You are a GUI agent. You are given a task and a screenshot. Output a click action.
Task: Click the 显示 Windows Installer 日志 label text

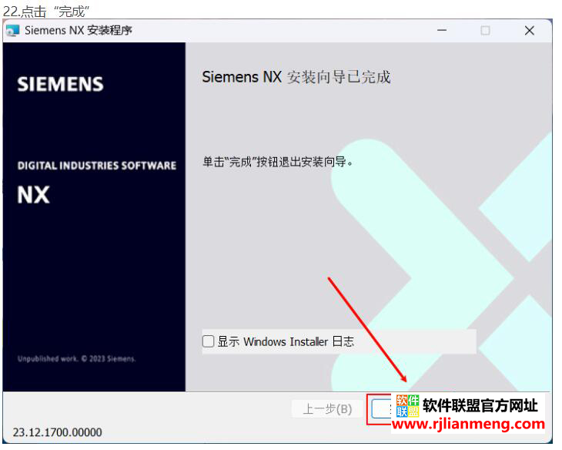pyautogui.click(x=286, y=341)
